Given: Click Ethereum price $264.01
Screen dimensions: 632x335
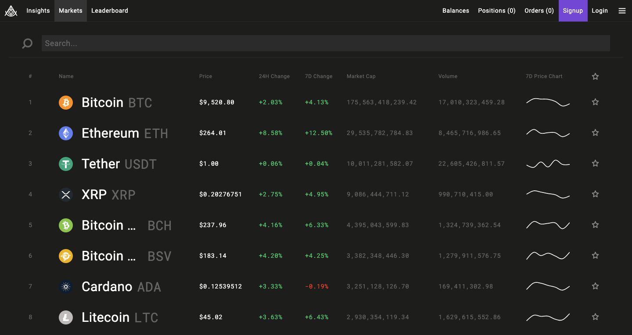Looking at the screenshot, I should pyautogui.click(x=213, y=133).
